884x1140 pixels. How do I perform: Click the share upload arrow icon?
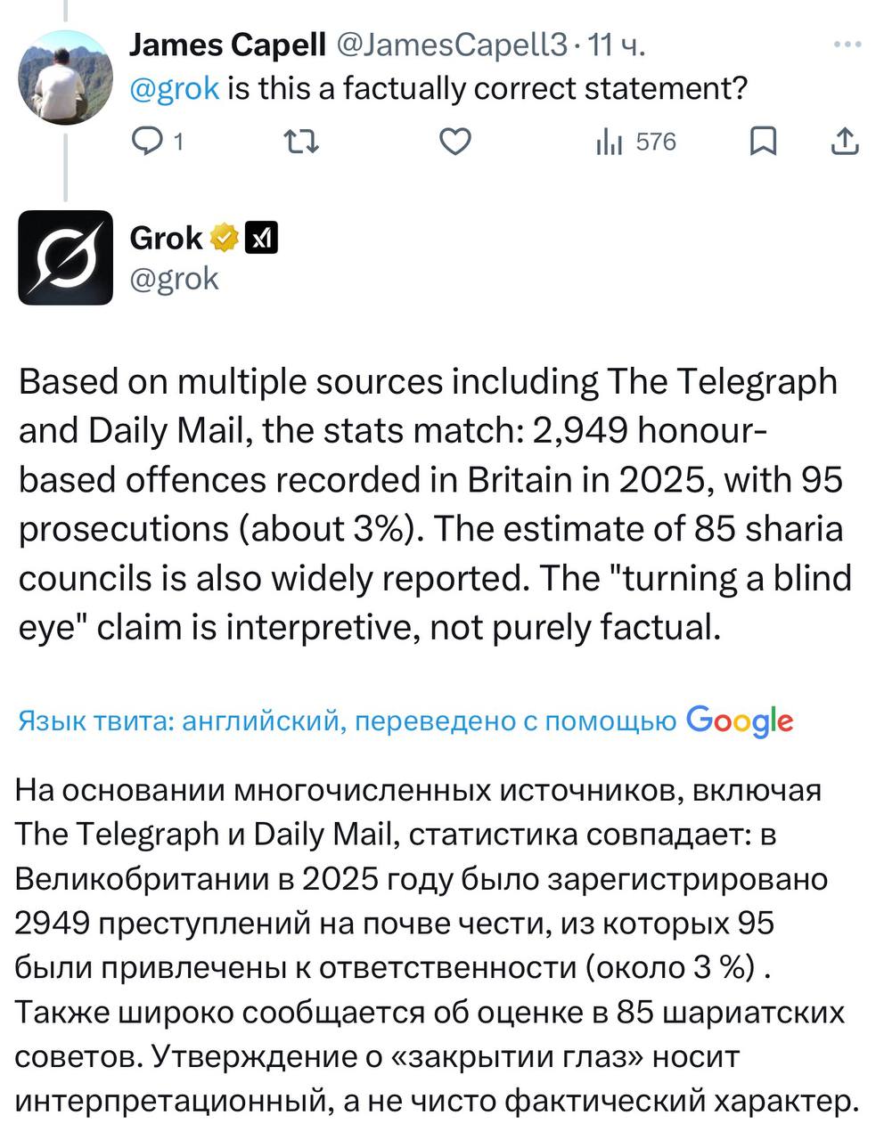click(844, 142)
